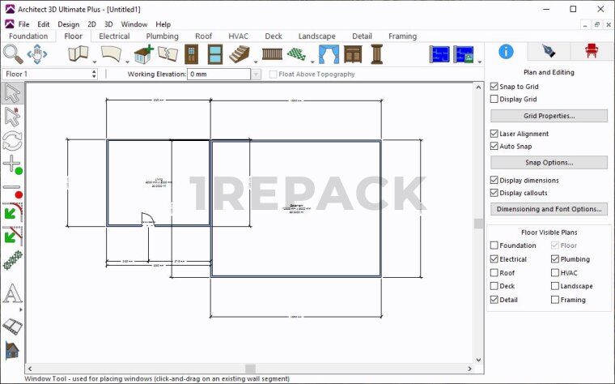This screenshot has height=384, width=615.
Task: Expand the Working Elevation dropdown arrow
Action: 256,74
